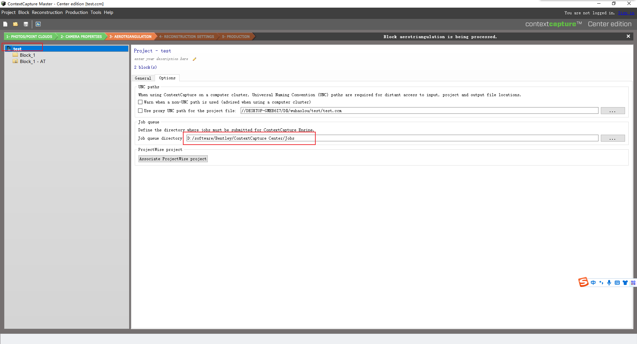This screenshot has height=344, width=637.
Task: Dismiss the aerotriangulation notification banner
Action: coord(628,36)
